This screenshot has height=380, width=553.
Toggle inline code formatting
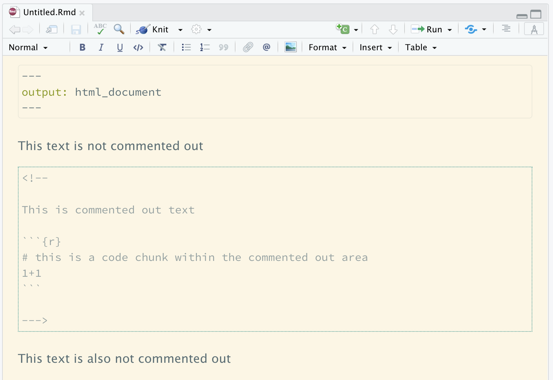[x=138, y=47]
